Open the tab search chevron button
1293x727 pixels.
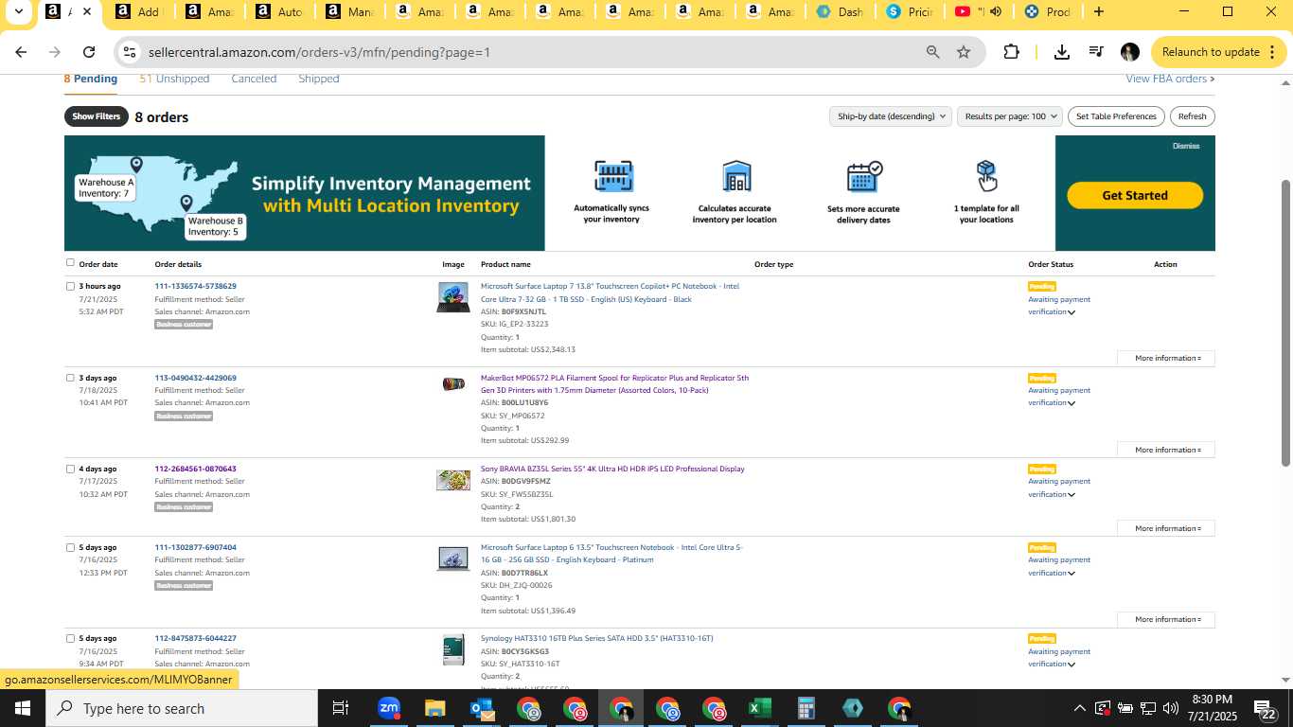(x=18, y=11)
